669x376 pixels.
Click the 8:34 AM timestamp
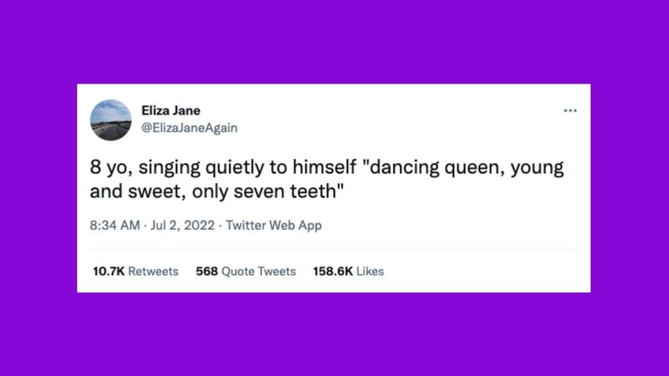pyautogui.click(x=115, y=226)
